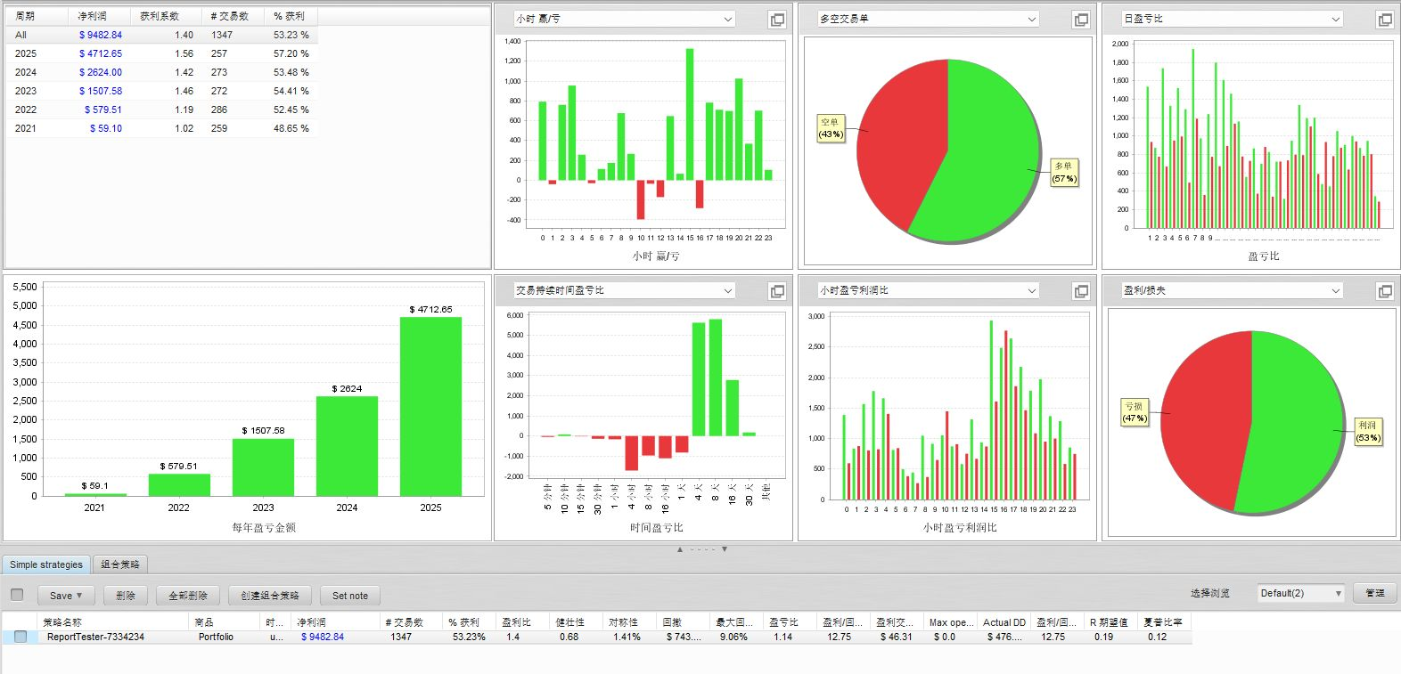Pop out the 日盈亏比 chart panel
Image resolution: width=1401 pixels, height=674 pixels.
click(1385, 20)
